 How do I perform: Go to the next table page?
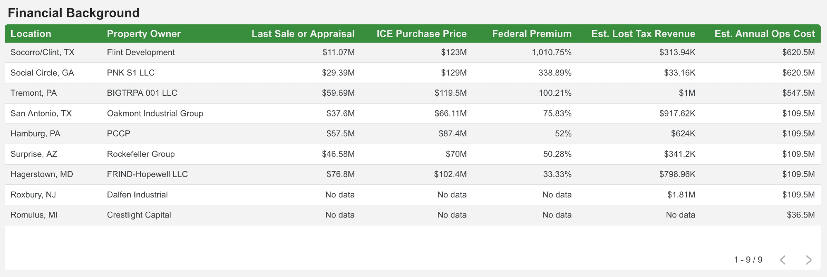point(809,260)
